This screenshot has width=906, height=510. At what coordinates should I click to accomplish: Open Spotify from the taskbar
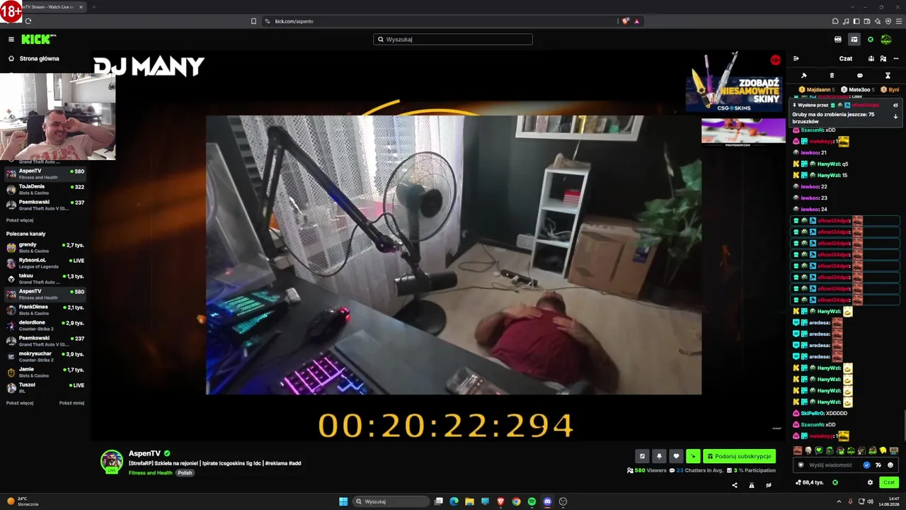532,501
